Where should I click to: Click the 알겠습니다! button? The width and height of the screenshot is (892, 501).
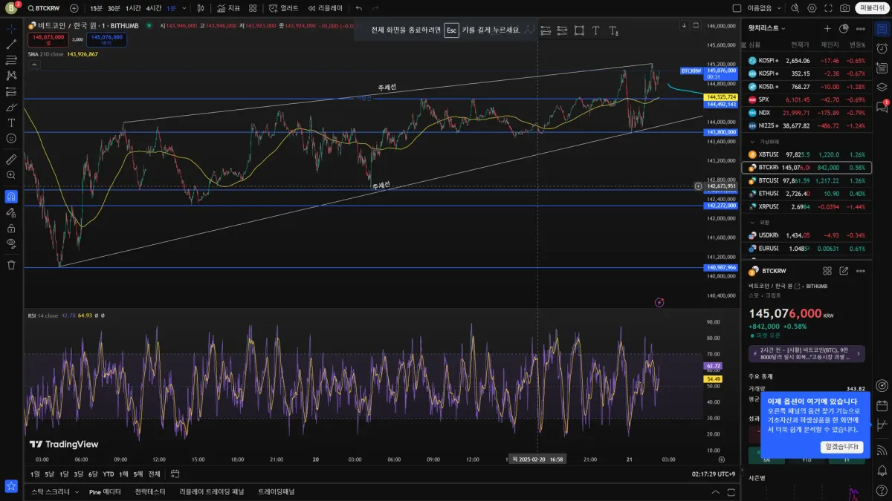(x=842, y=447)
